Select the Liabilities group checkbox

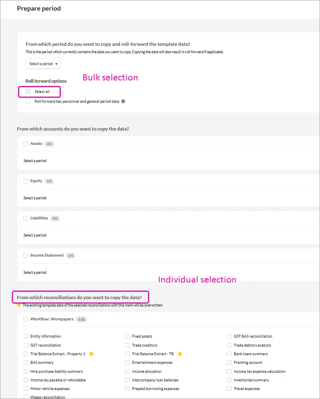tap(26, 218)
